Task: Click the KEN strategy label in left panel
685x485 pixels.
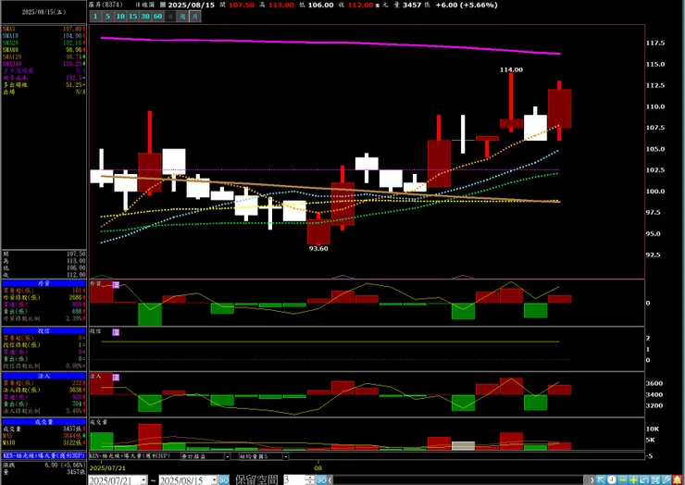Action: pyautogui.click(x=44, y=455)
